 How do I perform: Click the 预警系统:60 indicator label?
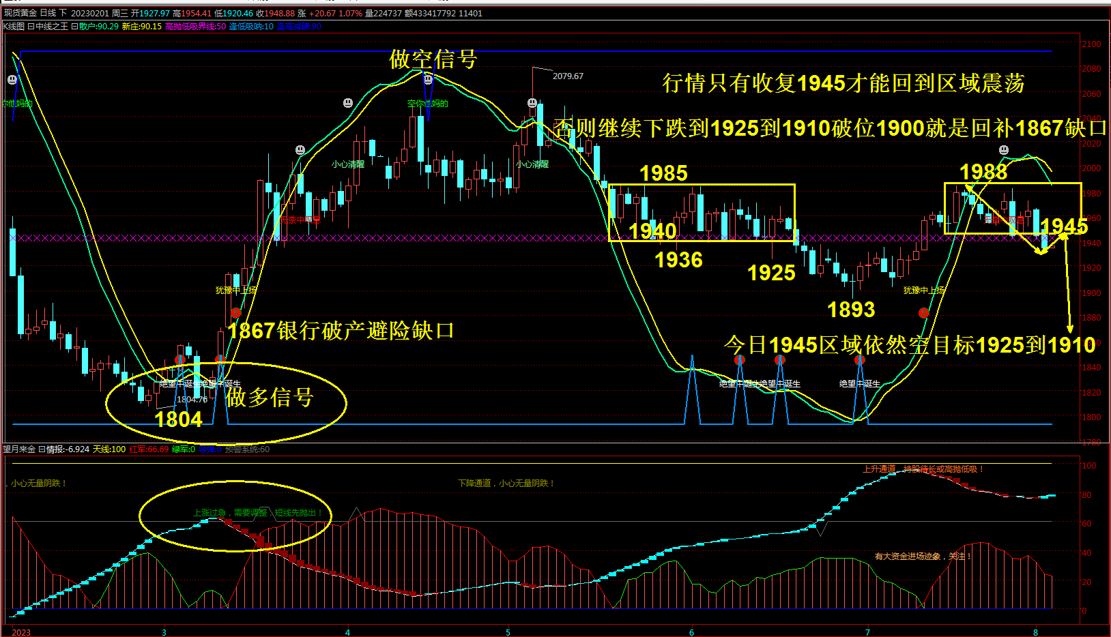point(247,449)
